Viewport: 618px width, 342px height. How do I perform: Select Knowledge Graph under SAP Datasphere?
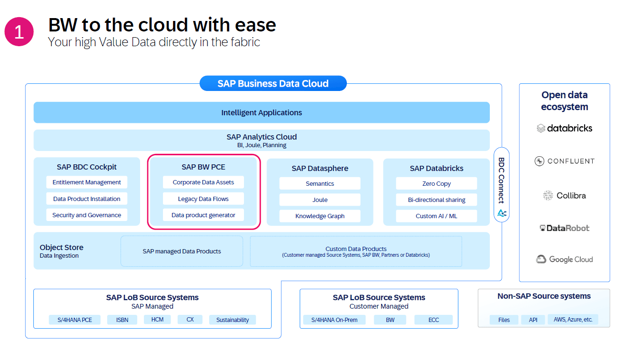[x=320, y=216]
